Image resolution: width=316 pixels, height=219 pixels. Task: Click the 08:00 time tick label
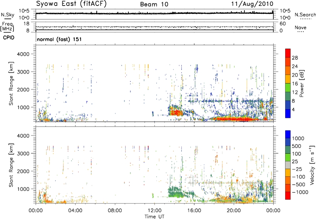click(x=115, y=211)
